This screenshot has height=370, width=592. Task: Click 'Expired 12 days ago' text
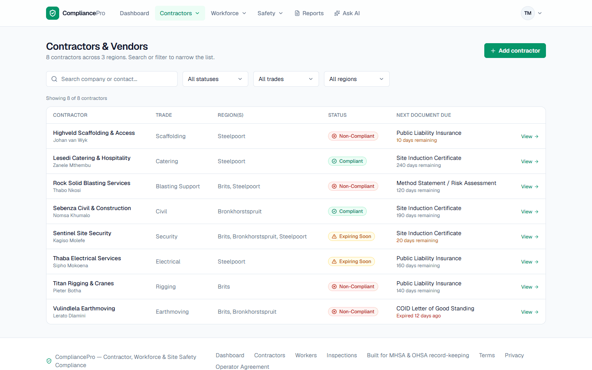[419, 316]
